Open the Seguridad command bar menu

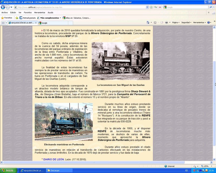click(186, 22)
